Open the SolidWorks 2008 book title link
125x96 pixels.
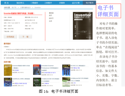coord(21,80)
